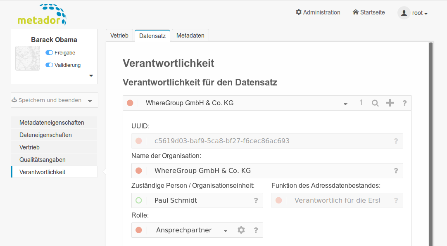Click the Barack Obama title

point(54,40)
